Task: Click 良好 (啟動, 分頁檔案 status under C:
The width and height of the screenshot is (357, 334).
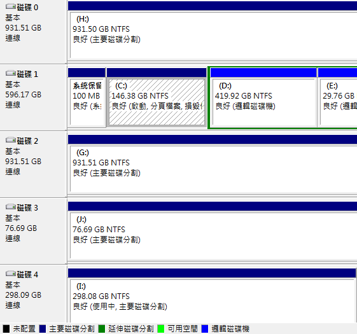Action: (157, 106)
